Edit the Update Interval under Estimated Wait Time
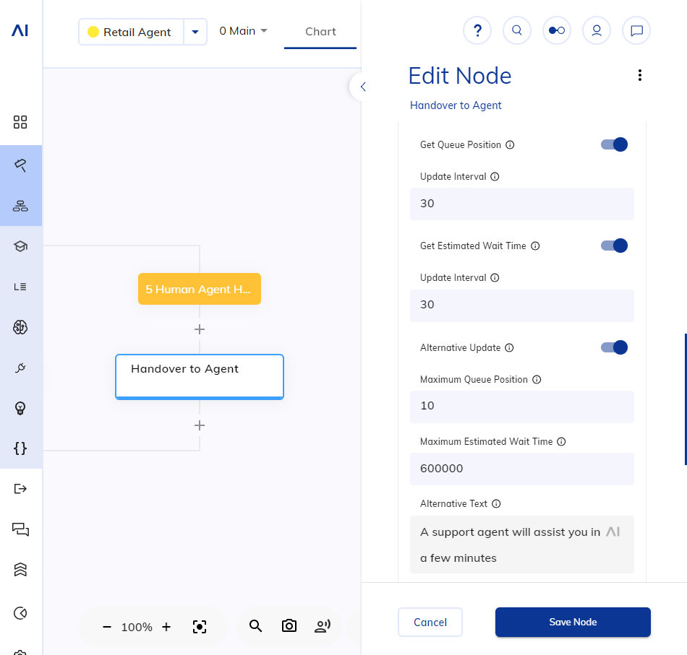 (522, 305)
